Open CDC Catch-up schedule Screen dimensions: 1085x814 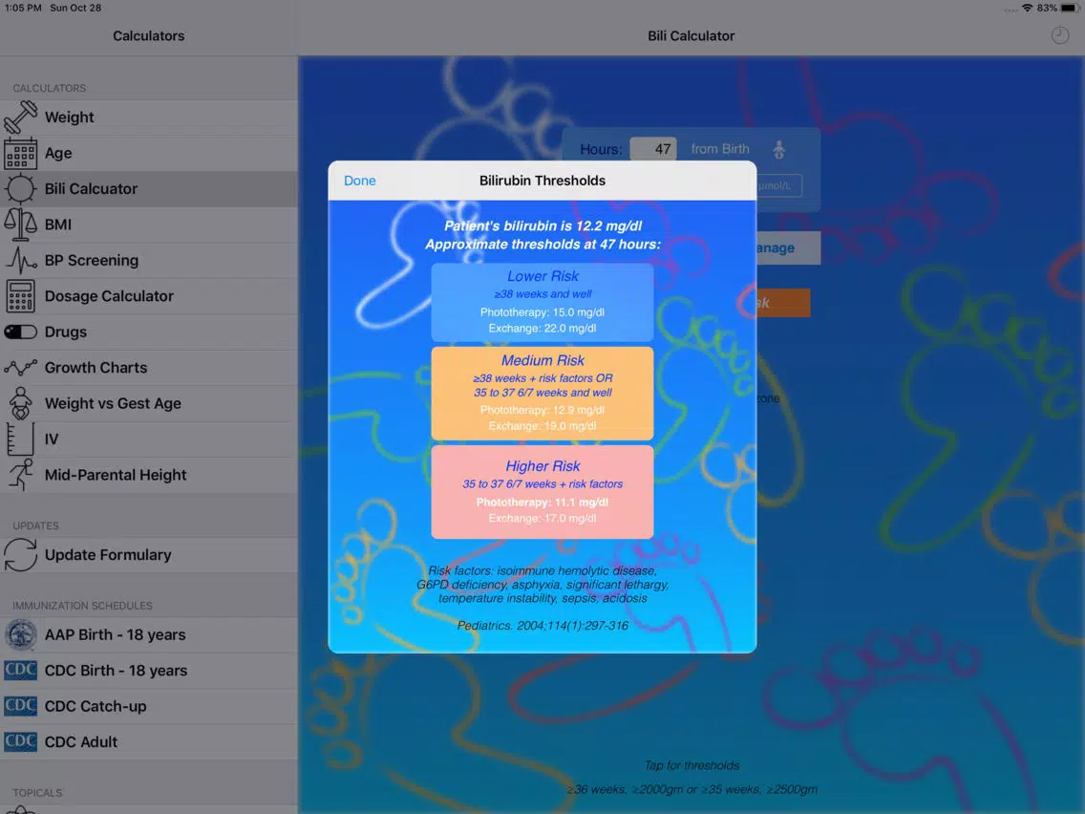[x=96, y=706]
